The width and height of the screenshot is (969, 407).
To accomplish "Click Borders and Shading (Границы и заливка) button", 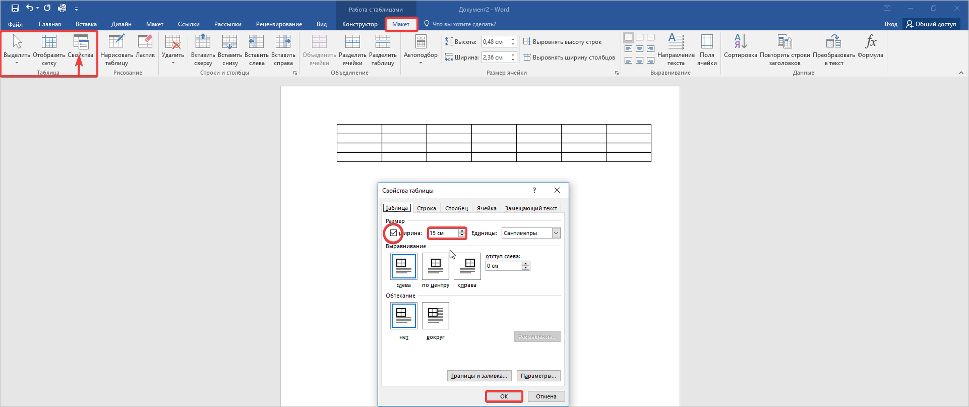I will (479, 375).
